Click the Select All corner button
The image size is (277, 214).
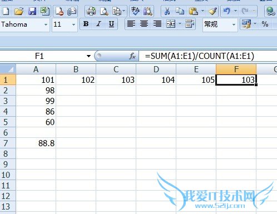click(8, 69)
